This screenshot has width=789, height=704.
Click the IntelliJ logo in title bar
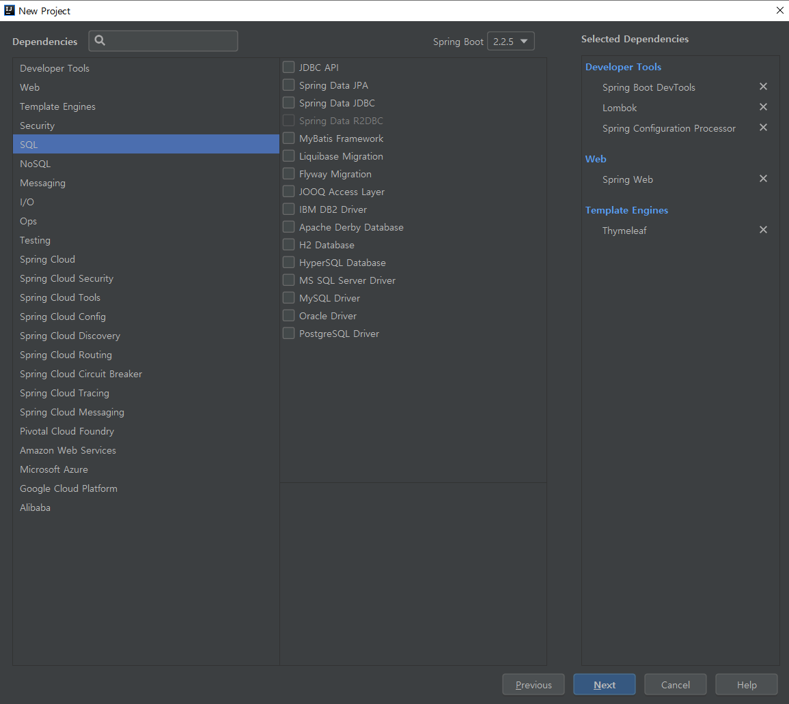(x=9, y=10)
